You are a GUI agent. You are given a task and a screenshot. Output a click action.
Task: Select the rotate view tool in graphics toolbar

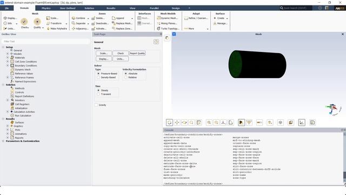pos(169,122)
